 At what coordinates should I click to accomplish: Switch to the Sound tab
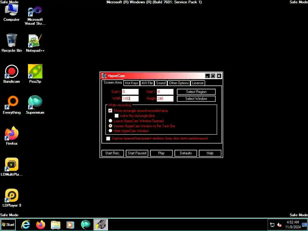(161, 83)
